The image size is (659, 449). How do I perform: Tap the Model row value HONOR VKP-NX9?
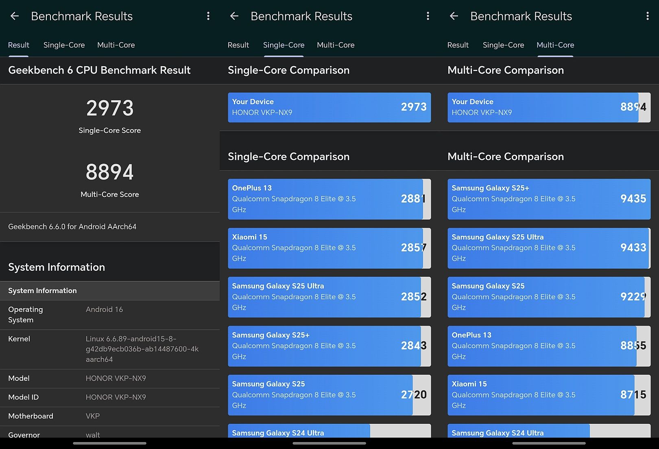[116, 378]
